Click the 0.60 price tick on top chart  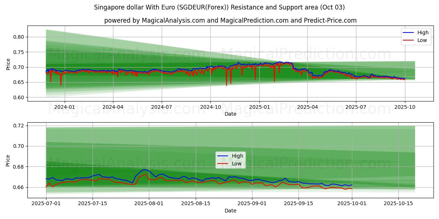tap(19, 97)
